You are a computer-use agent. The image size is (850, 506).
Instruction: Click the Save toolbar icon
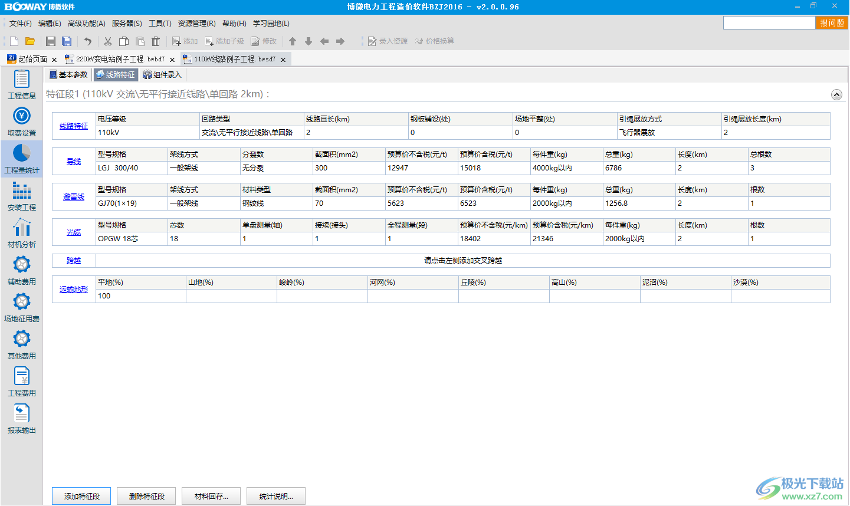pos(51,41)
